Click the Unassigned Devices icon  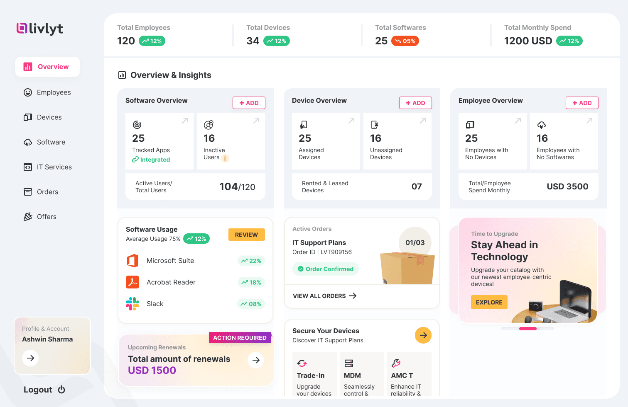(x=375, y=125)
